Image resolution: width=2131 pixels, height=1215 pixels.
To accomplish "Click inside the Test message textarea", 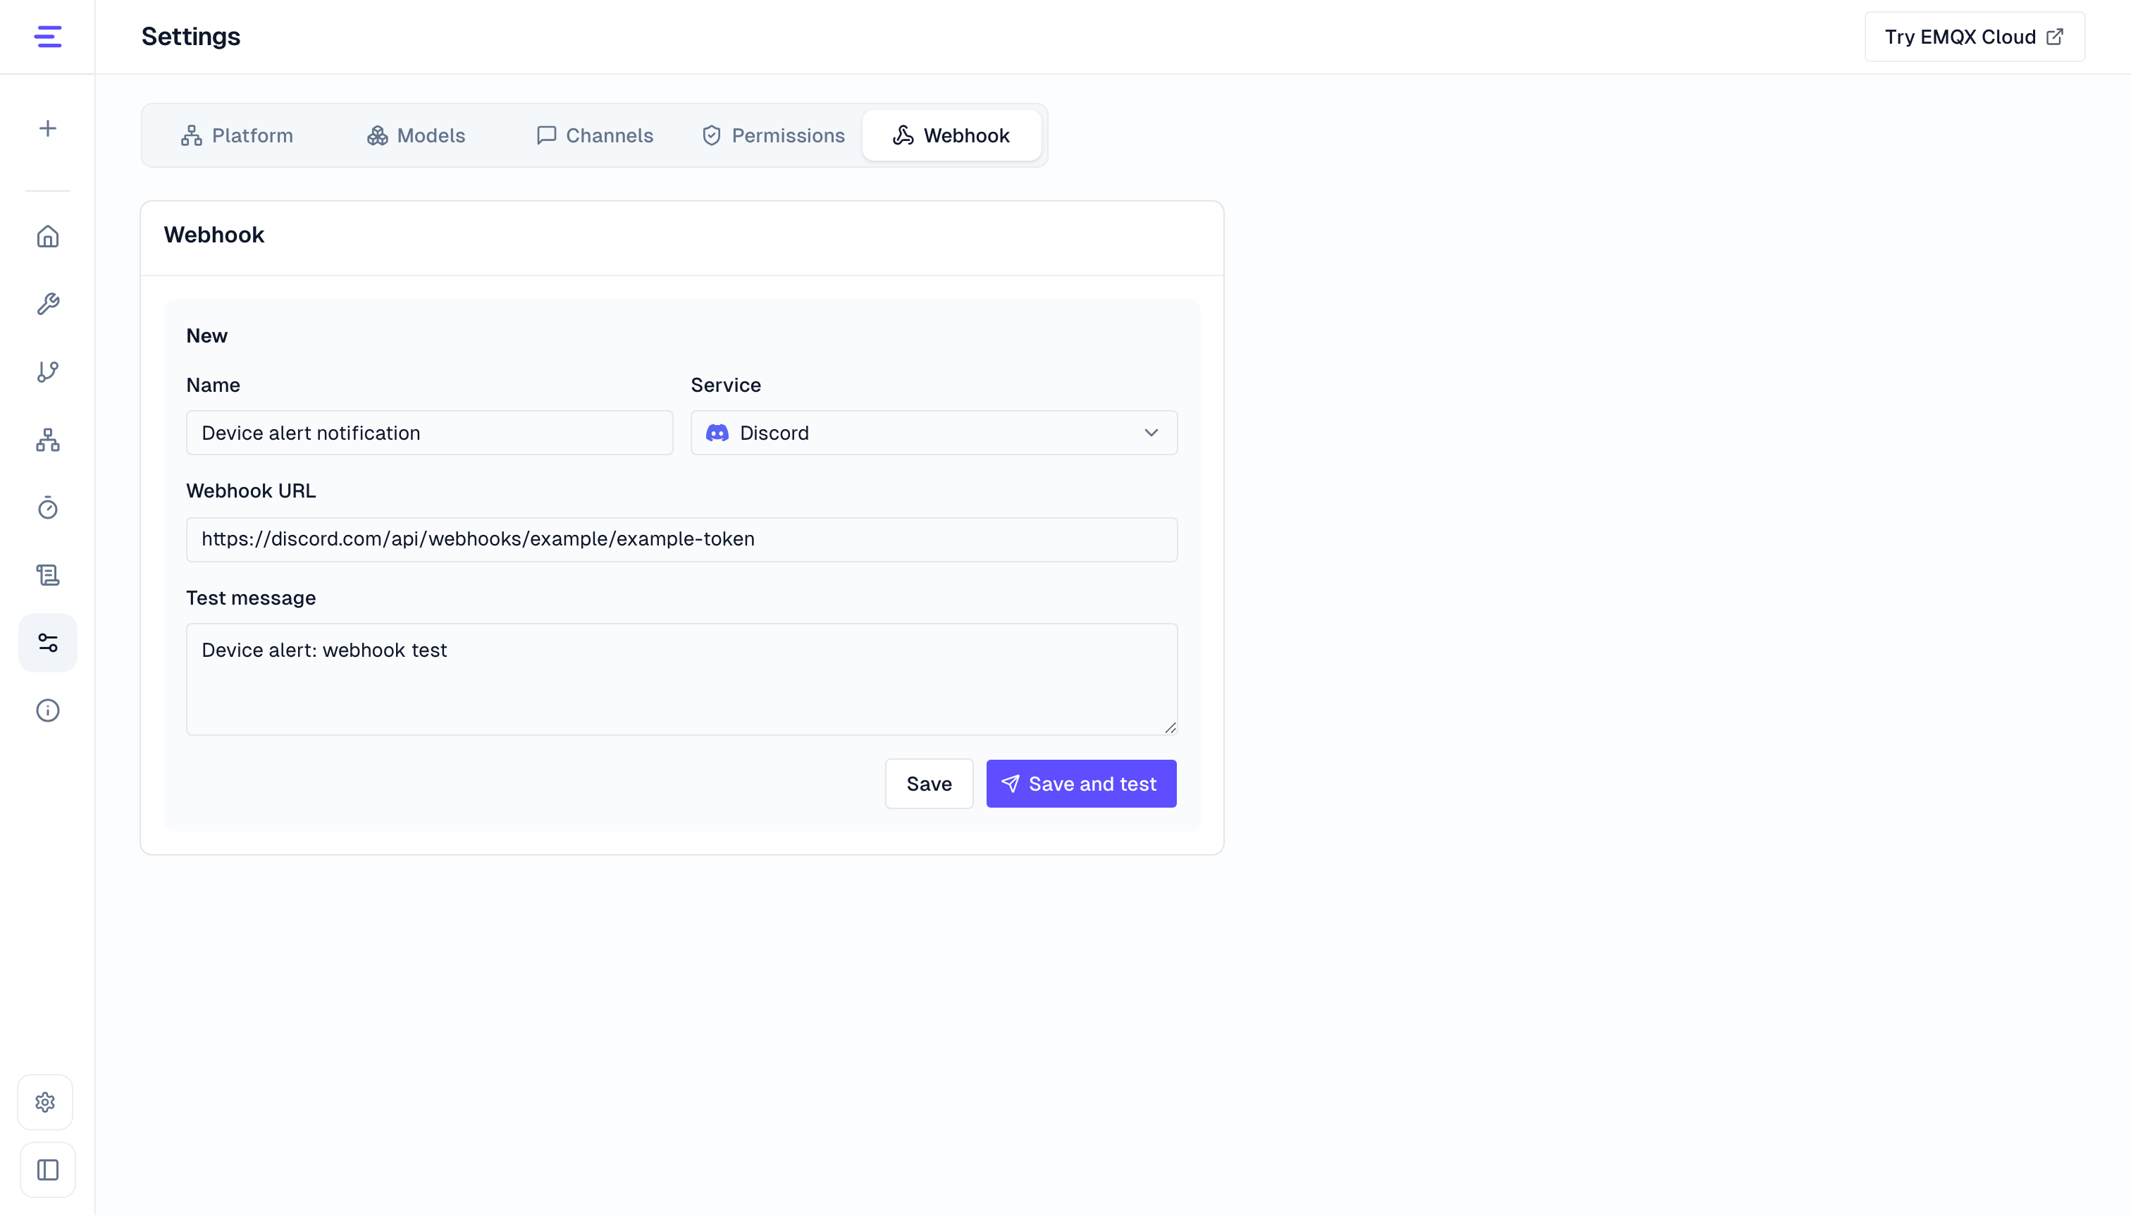I will [x=681, y=679].
